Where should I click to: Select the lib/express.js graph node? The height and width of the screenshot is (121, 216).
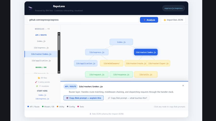[97, 52]
